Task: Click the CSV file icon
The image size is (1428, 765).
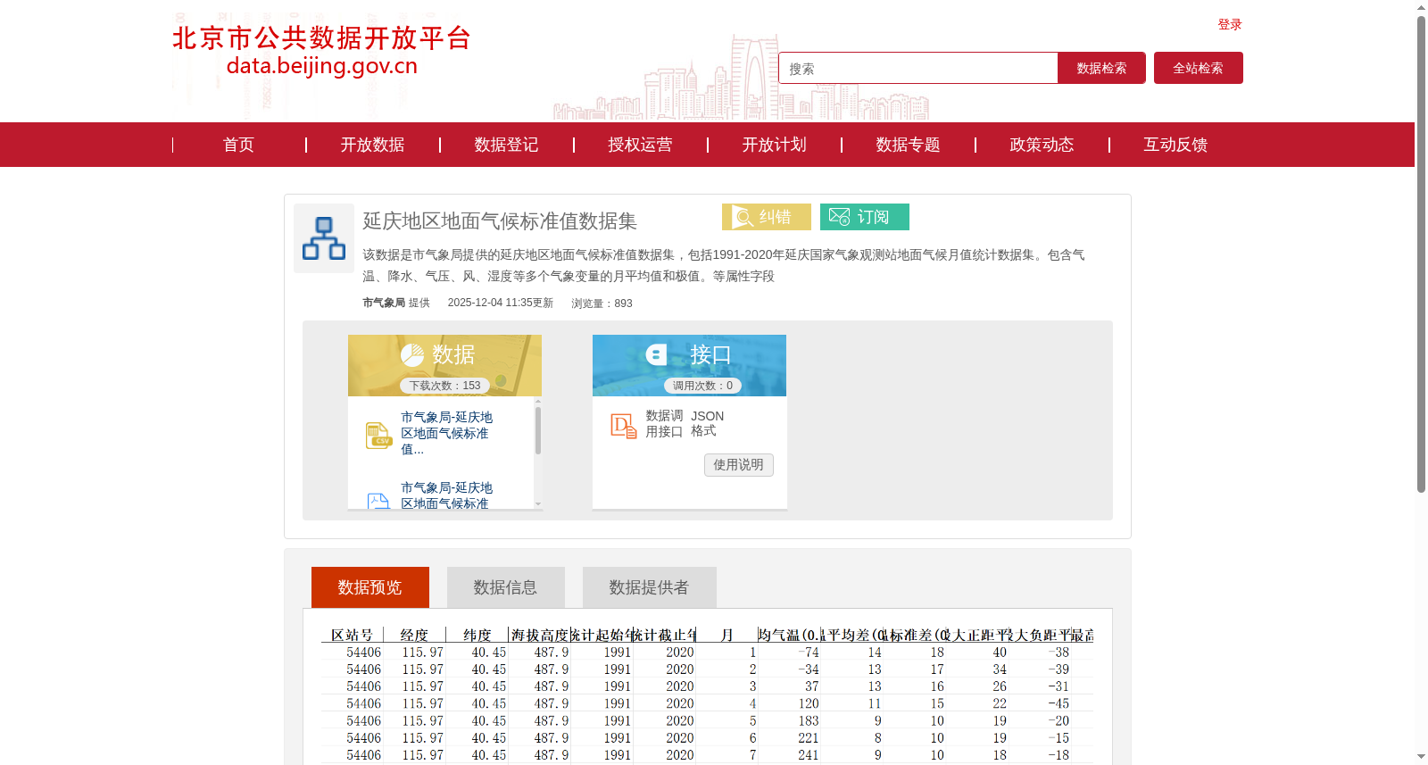Action: (378, 435)
